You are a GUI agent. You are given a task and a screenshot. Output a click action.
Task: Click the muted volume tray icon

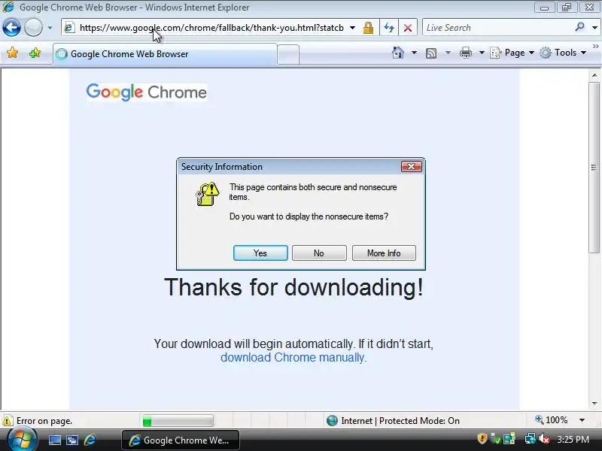pos(544,439)
